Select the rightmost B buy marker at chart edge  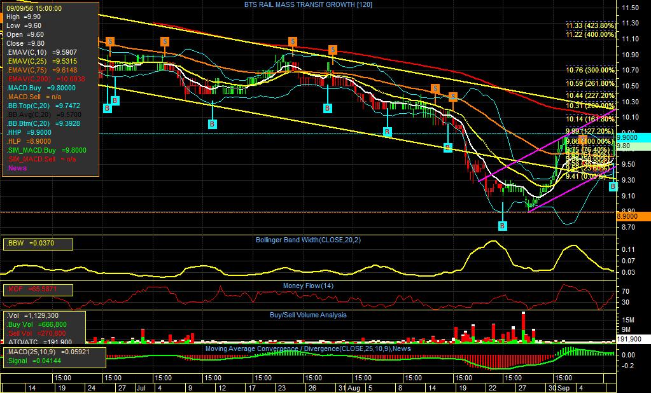(613, 187)
